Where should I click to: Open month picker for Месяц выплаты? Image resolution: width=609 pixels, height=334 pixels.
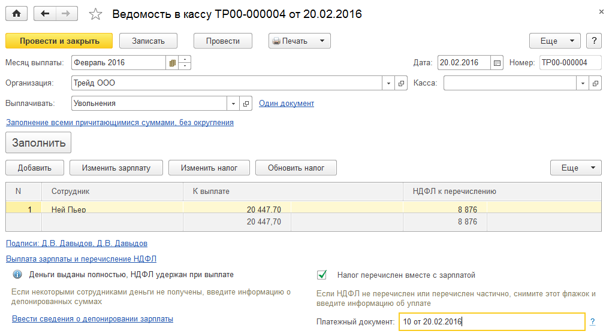coord(173,62)
